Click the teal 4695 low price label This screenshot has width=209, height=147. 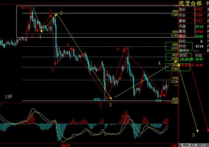(97, 99)
